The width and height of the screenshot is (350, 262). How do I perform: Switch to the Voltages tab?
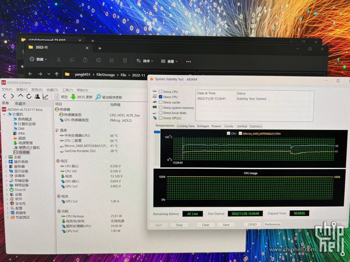[203, 126]
